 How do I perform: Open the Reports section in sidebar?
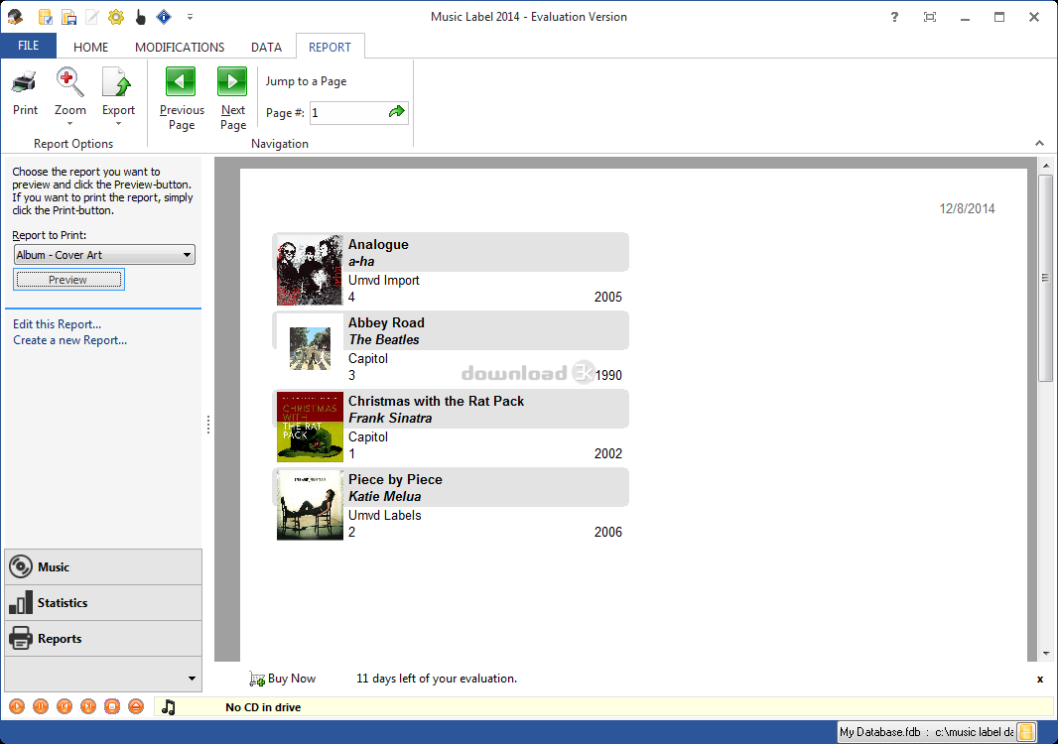point(103,639)
